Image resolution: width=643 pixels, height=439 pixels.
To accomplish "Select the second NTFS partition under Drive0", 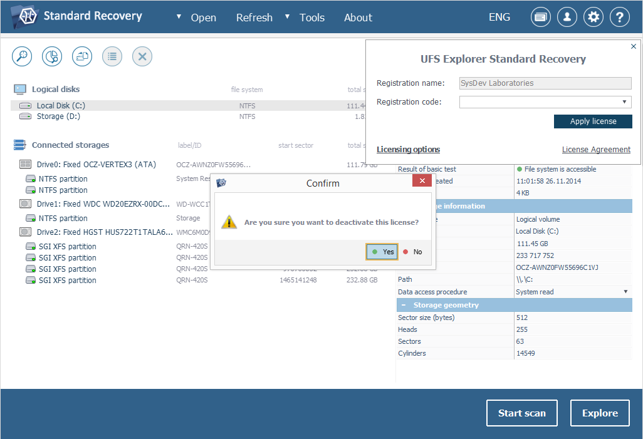I will click(x=63, y=190).
